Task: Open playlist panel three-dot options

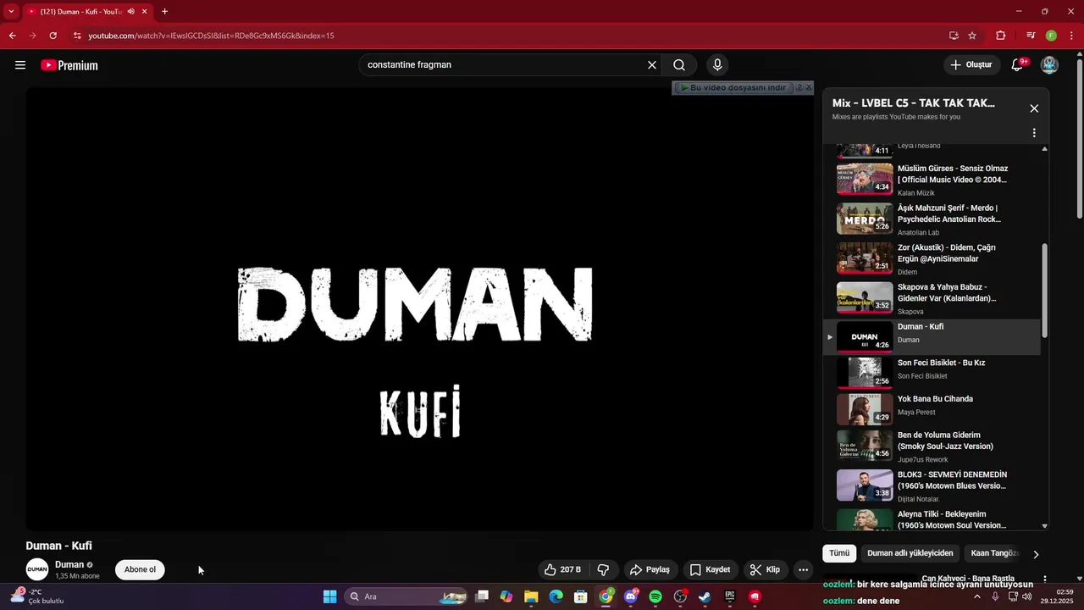Action: coord(1034,133)
